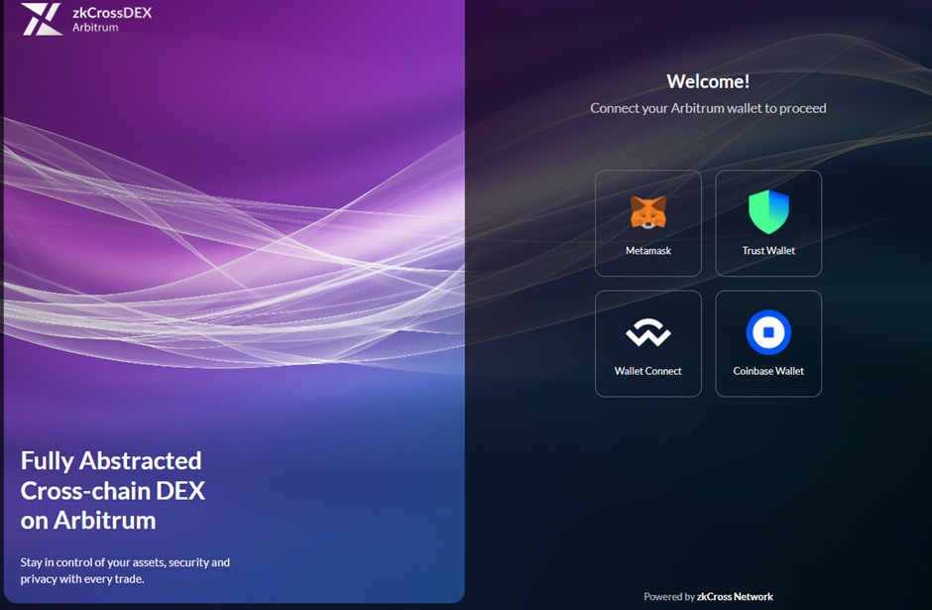Viewport: 932px width, 610px height.
Task: Click the "Arbitrum" subtitle under the logo
Action: [95, 28]
